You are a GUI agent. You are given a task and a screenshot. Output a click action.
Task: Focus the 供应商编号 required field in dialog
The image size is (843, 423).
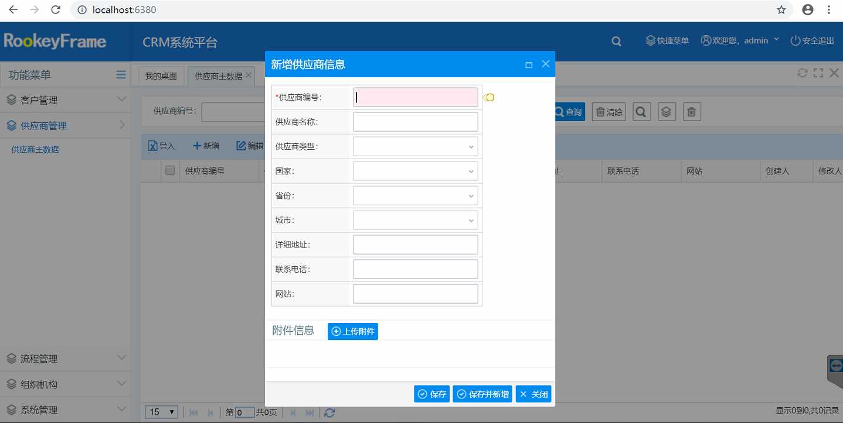coord(416,97)
